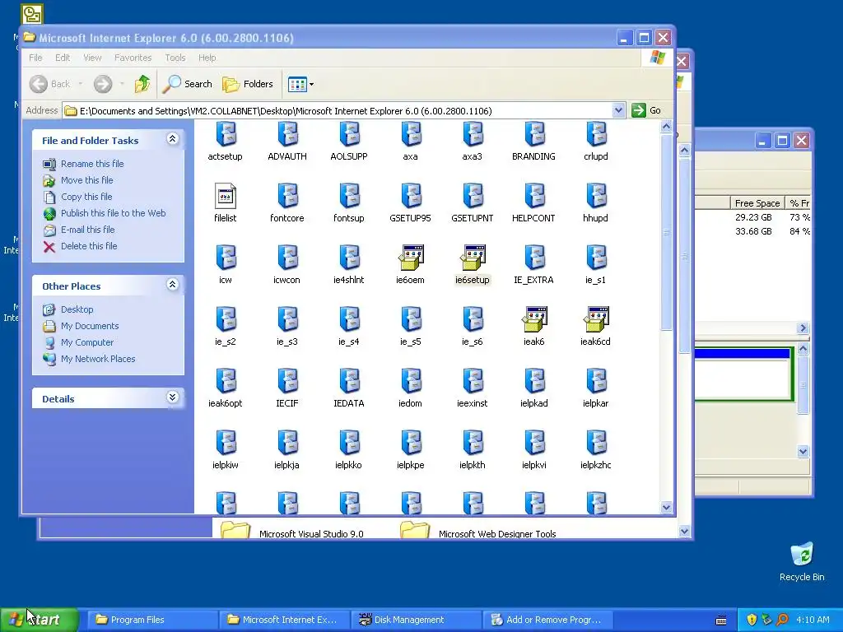This screenshot has height=632, width=843.
Task: Select the ie6oem installer icon
Action: (x=411, y=258)
